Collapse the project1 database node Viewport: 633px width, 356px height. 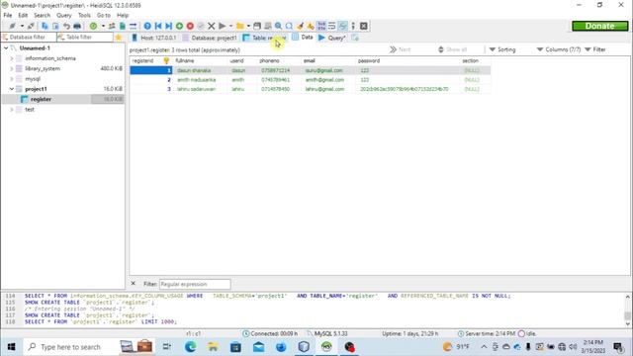(12, 89)
